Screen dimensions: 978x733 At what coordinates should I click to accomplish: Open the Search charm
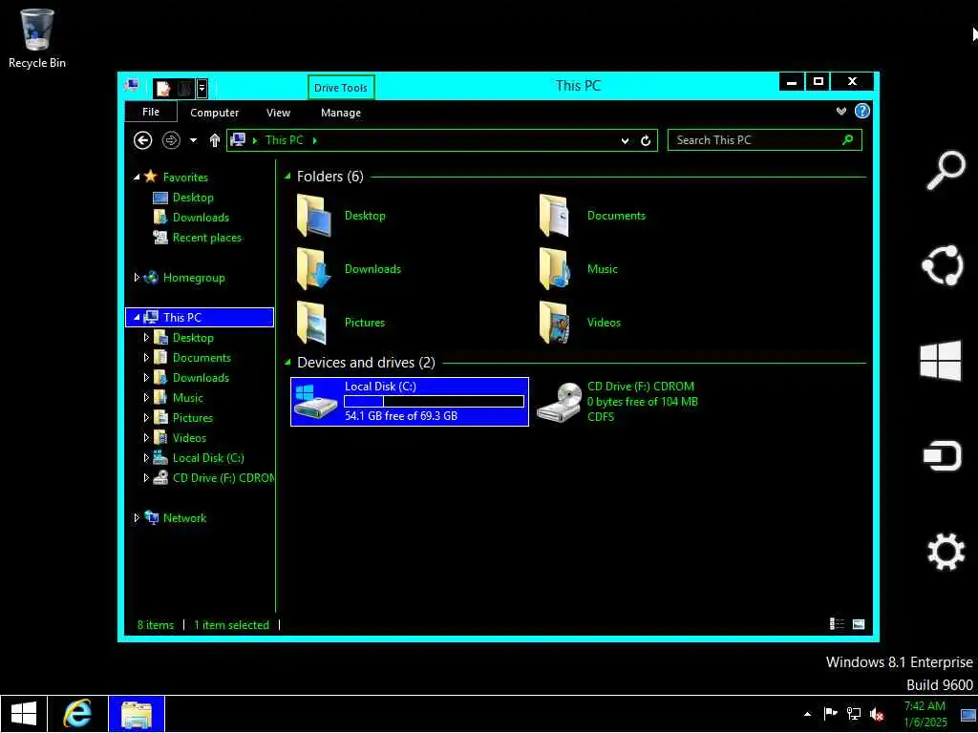coord(945,170)
